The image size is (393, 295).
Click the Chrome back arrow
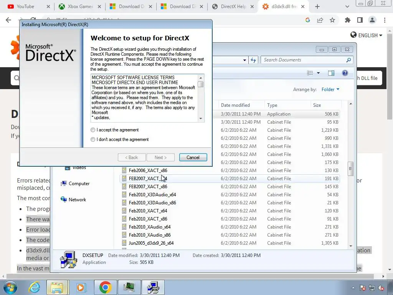8,20
